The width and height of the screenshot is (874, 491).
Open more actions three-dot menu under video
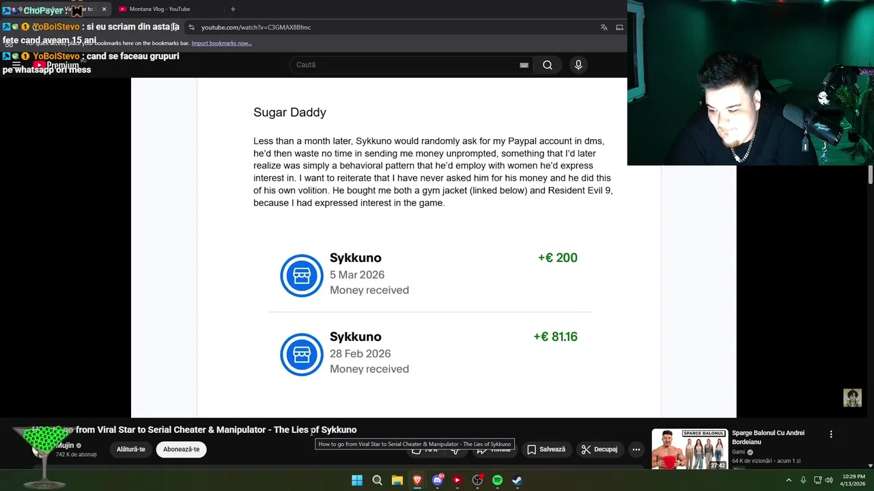click(636, 449)
